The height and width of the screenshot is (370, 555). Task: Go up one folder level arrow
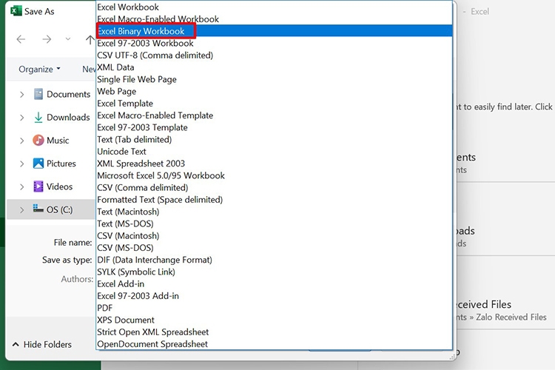point(90,40)
